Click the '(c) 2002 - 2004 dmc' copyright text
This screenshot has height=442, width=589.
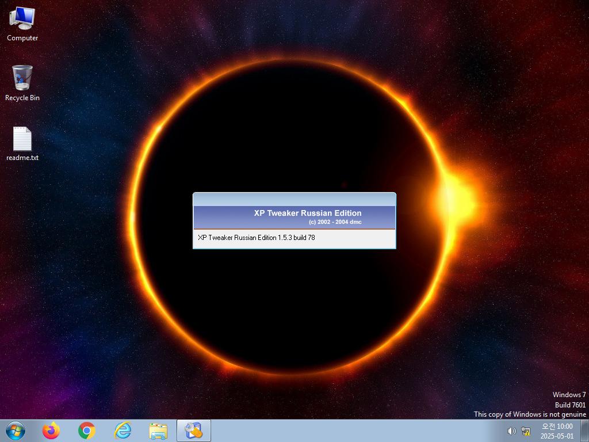tap(335, 222)
